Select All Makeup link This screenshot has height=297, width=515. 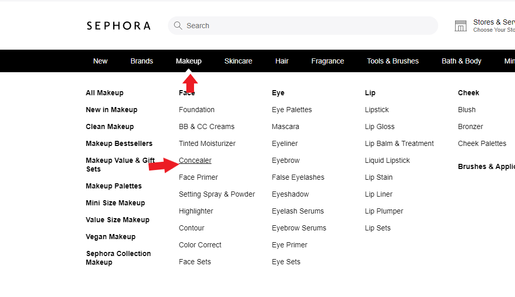[104, 93]
